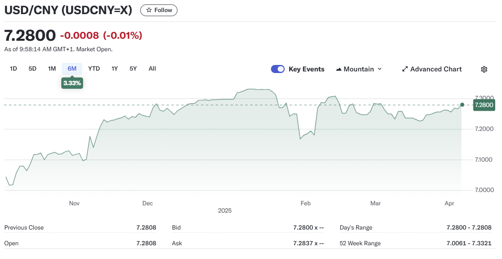502x259 pixels.
Task: Select the 5D time range
Action: tap(33, 69)
